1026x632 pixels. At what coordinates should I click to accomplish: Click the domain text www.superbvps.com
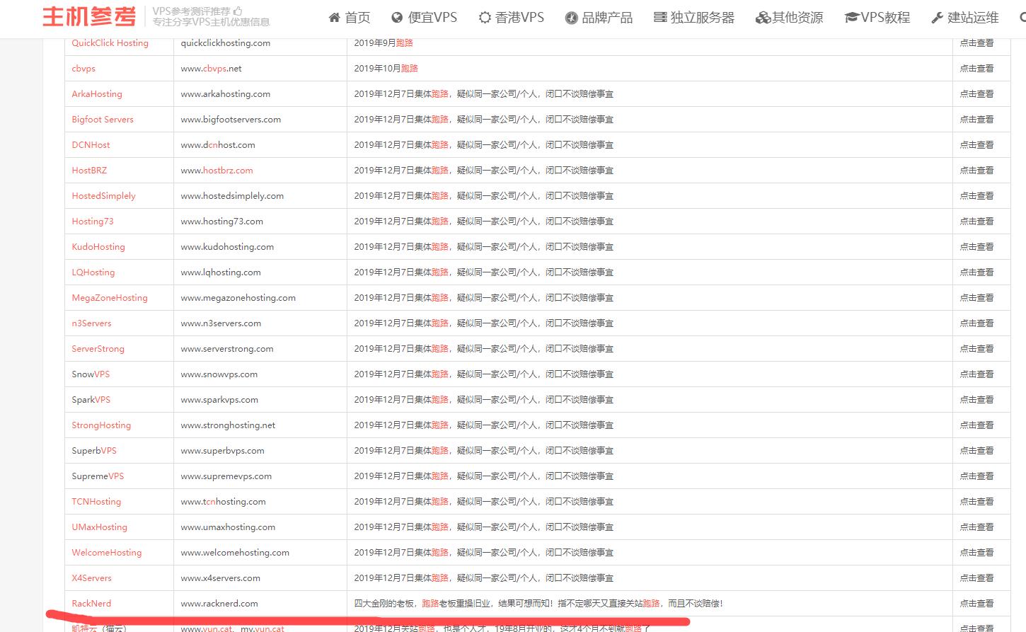[x=223, y=451]
